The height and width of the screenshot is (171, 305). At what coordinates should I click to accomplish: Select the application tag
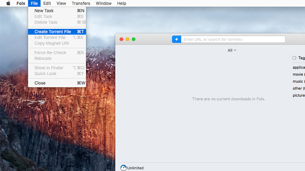click(299, 68)
